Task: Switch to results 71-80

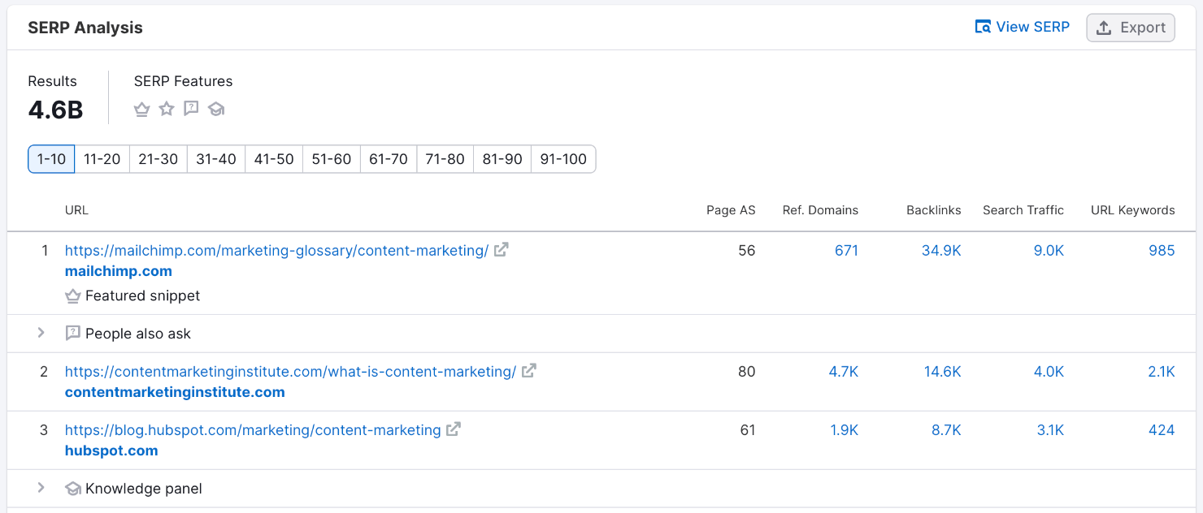Action: 445,159
